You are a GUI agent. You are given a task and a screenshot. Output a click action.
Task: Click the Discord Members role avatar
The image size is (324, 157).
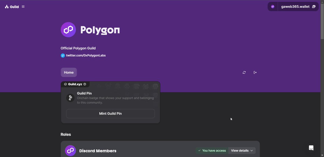pos(70,151)
